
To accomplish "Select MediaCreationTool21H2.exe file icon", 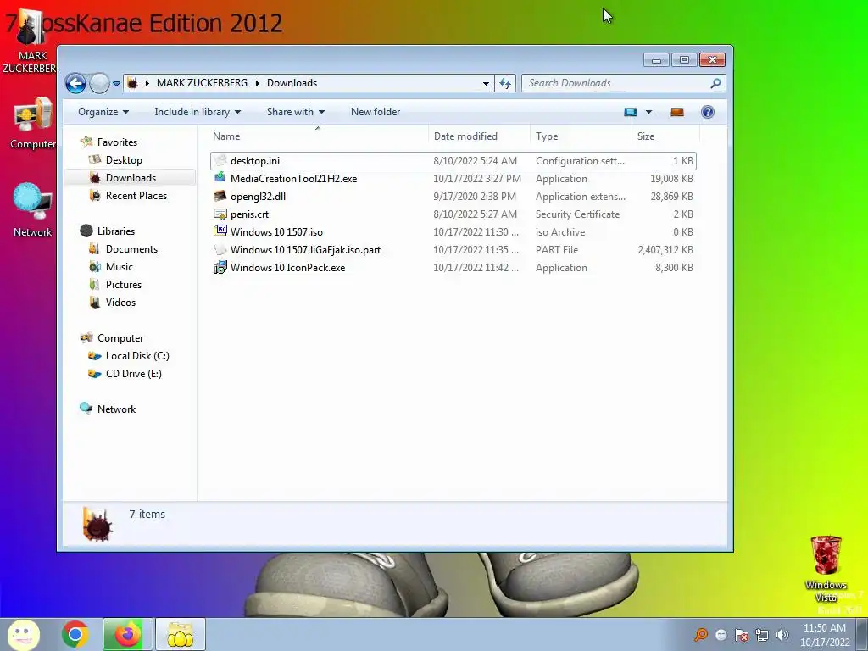I will [x=220, y=178].
